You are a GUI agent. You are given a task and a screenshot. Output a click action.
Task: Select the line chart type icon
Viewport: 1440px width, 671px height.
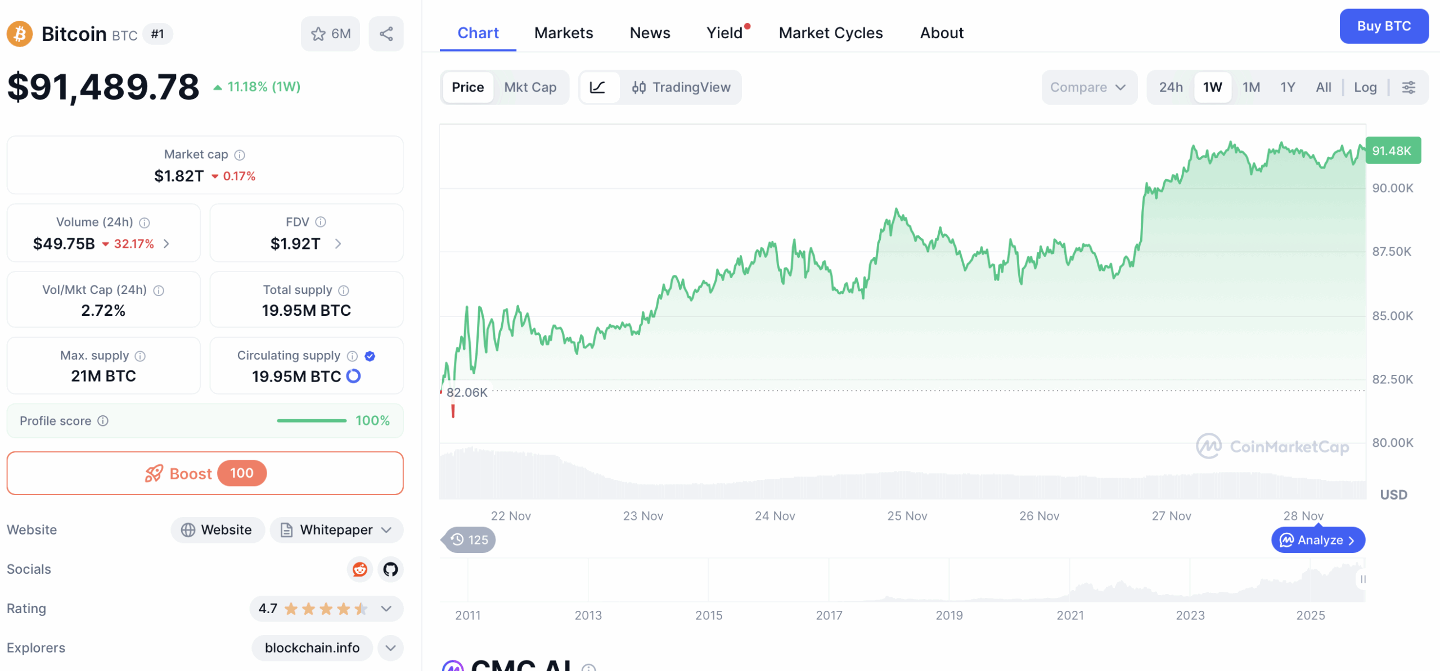(598, 87)
